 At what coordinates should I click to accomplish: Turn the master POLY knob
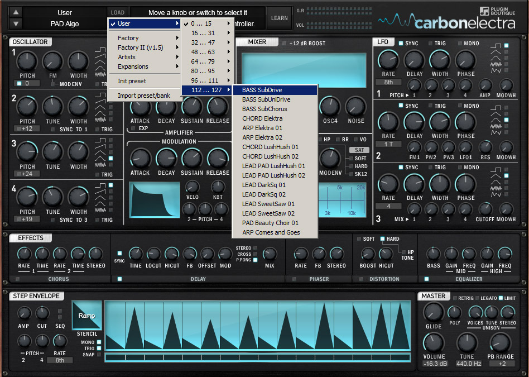(x=454, y=312)
